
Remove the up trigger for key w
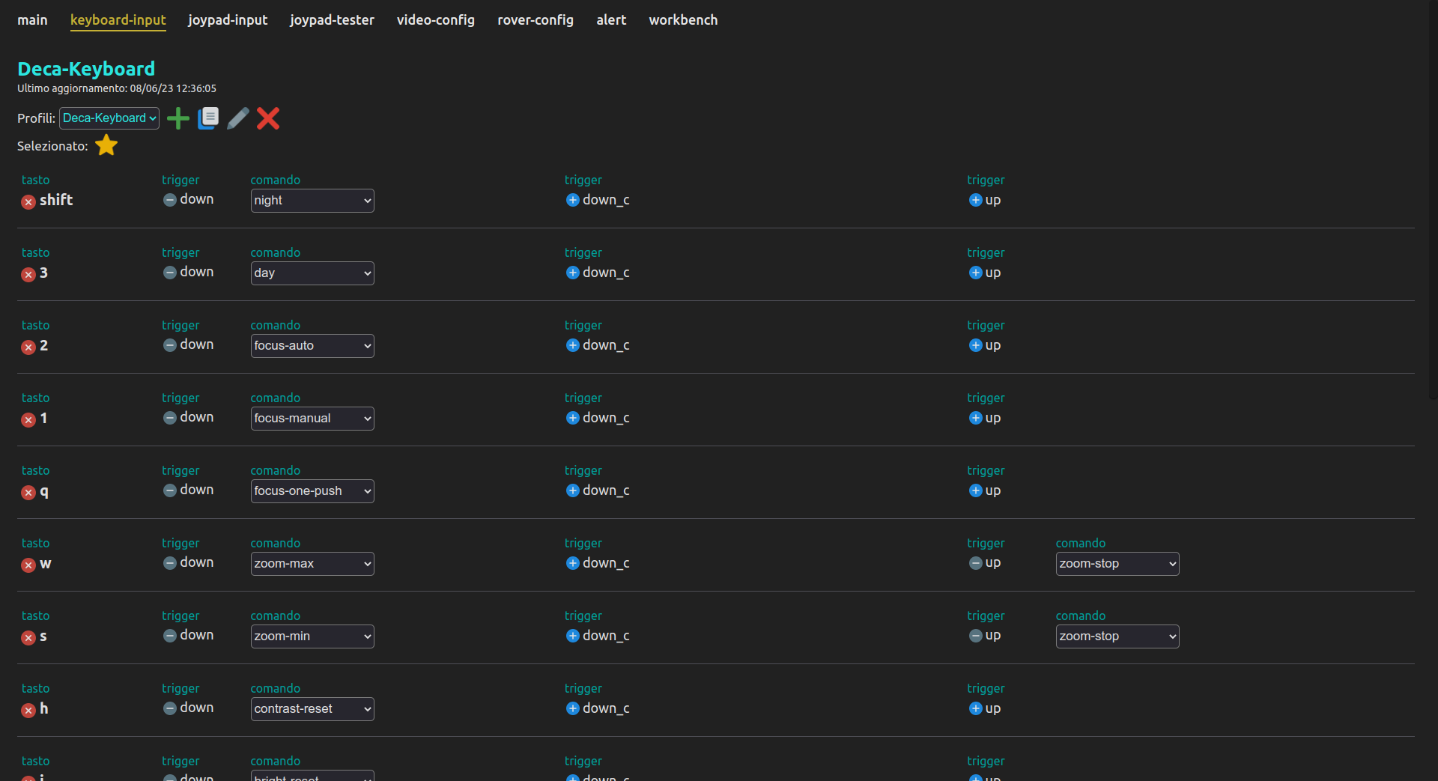click(x=975, y=563)
